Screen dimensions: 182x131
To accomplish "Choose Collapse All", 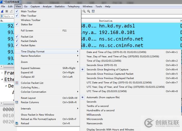I will pyautogui.click(x=47, y=77).
